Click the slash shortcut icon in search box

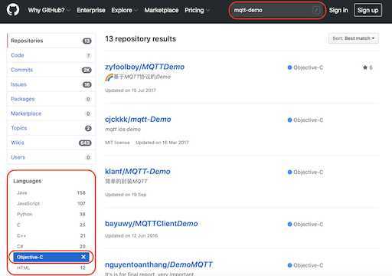coord(316,10)
